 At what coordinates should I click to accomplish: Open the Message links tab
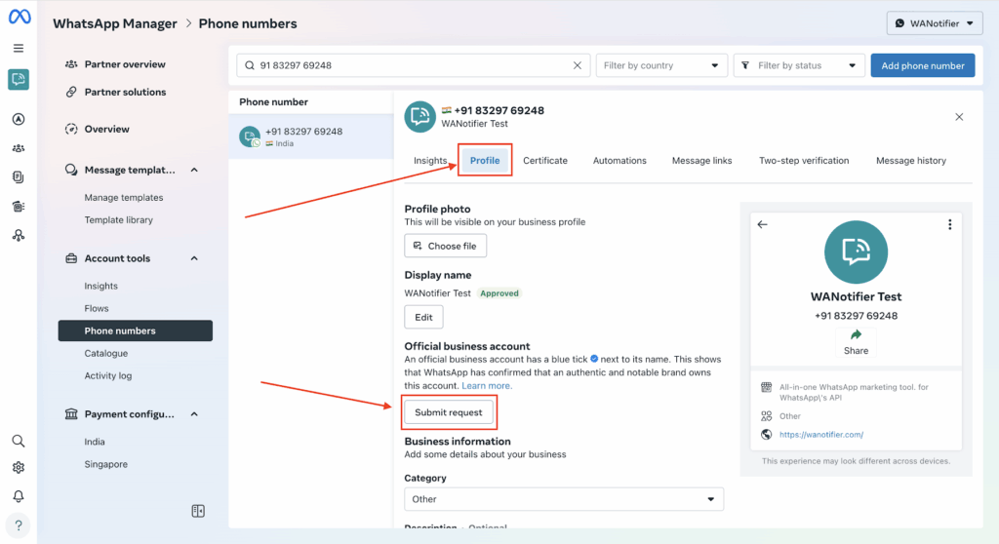point(701,161)
